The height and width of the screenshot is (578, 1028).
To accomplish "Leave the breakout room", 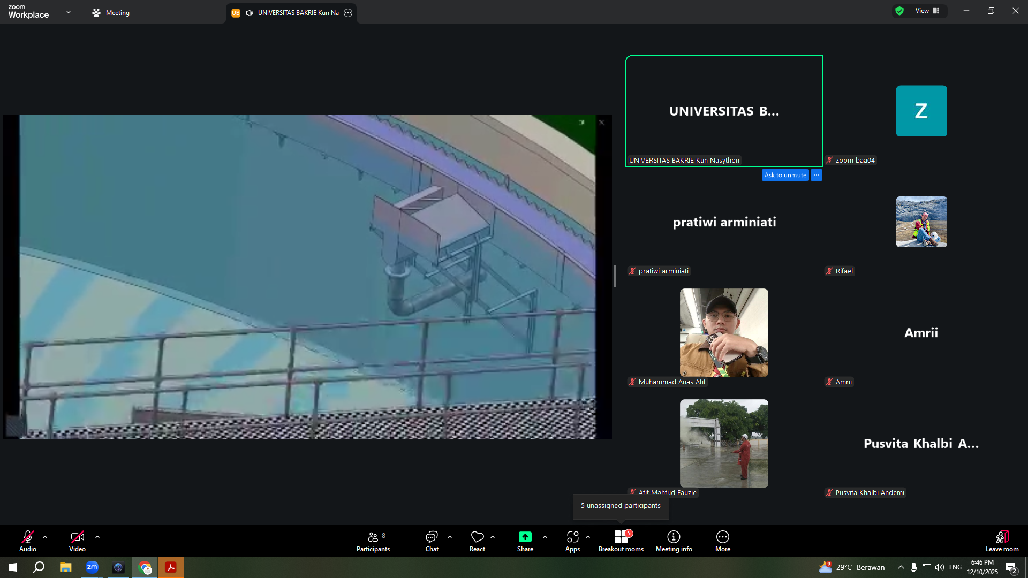I will 1002,541.
